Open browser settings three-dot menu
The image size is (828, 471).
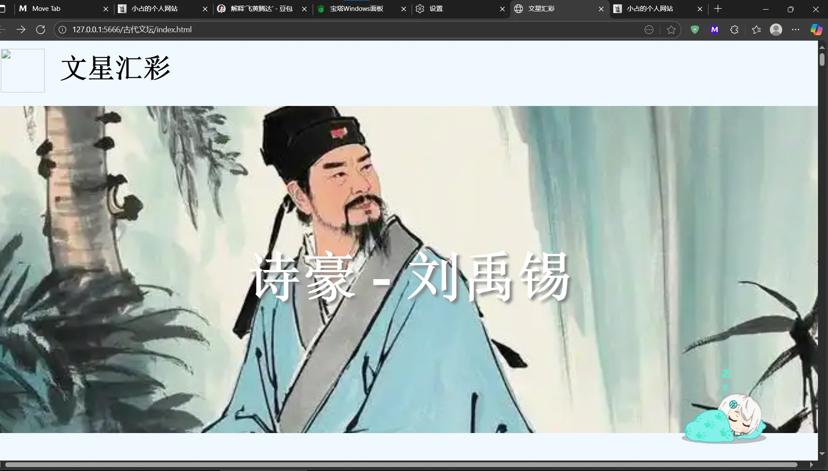tap(795, 30)
